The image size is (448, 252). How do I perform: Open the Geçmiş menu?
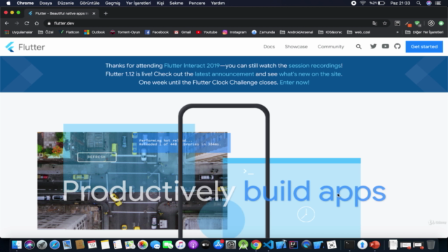click(113, 3)
